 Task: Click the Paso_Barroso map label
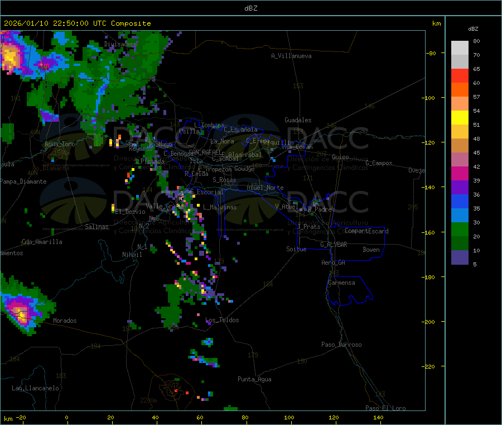coord(341,345)
